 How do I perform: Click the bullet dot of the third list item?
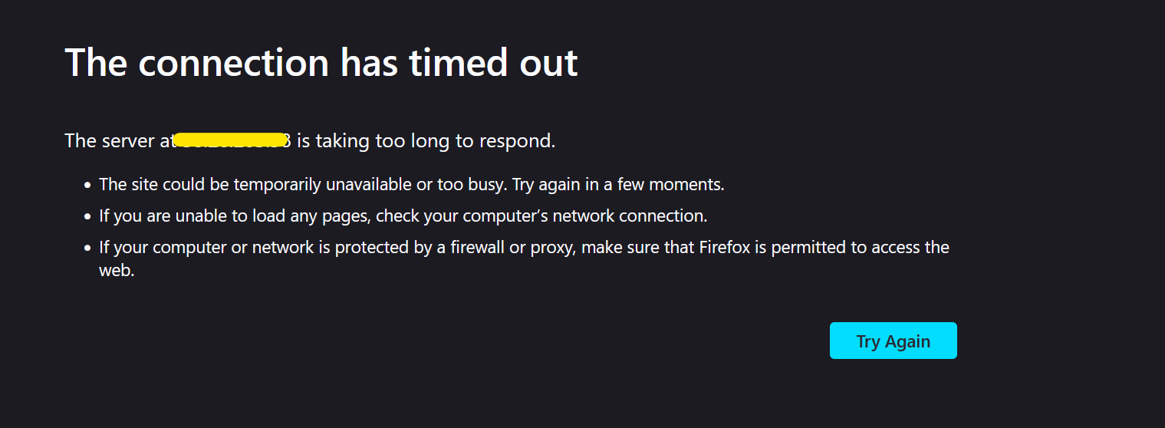(88, 249)
